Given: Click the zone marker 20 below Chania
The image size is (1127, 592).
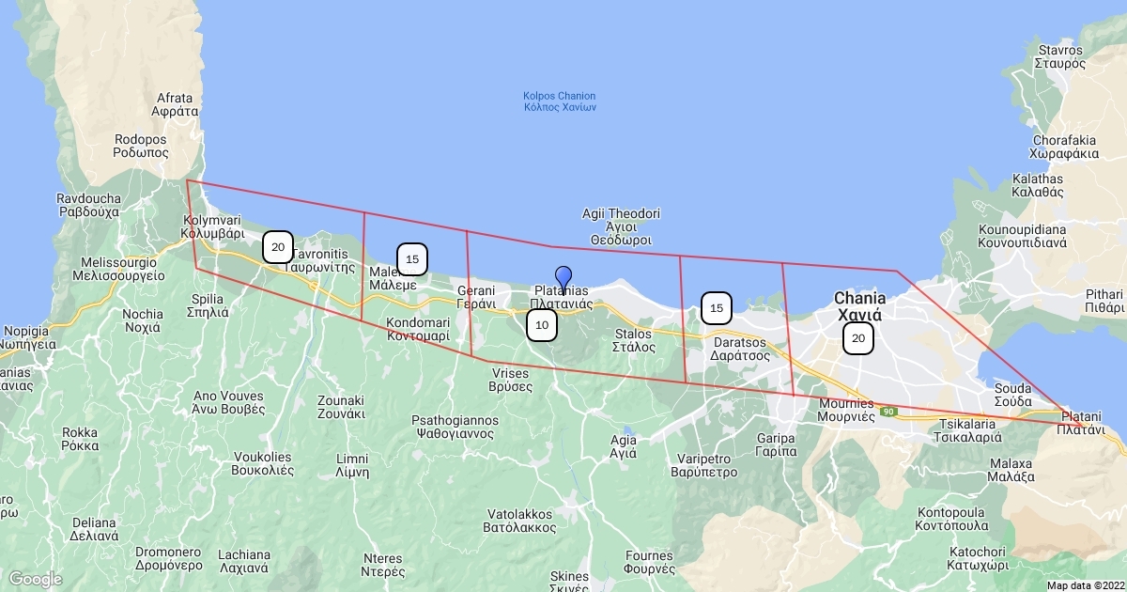Looking at the screenshot, I should [x=858, y=338].
